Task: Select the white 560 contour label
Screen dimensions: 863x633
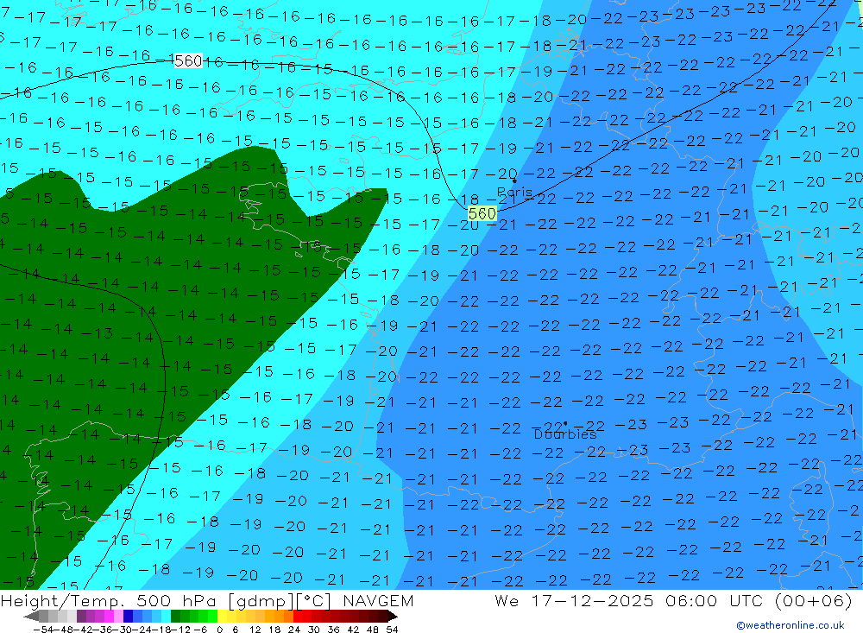Action: pos(188,60)
